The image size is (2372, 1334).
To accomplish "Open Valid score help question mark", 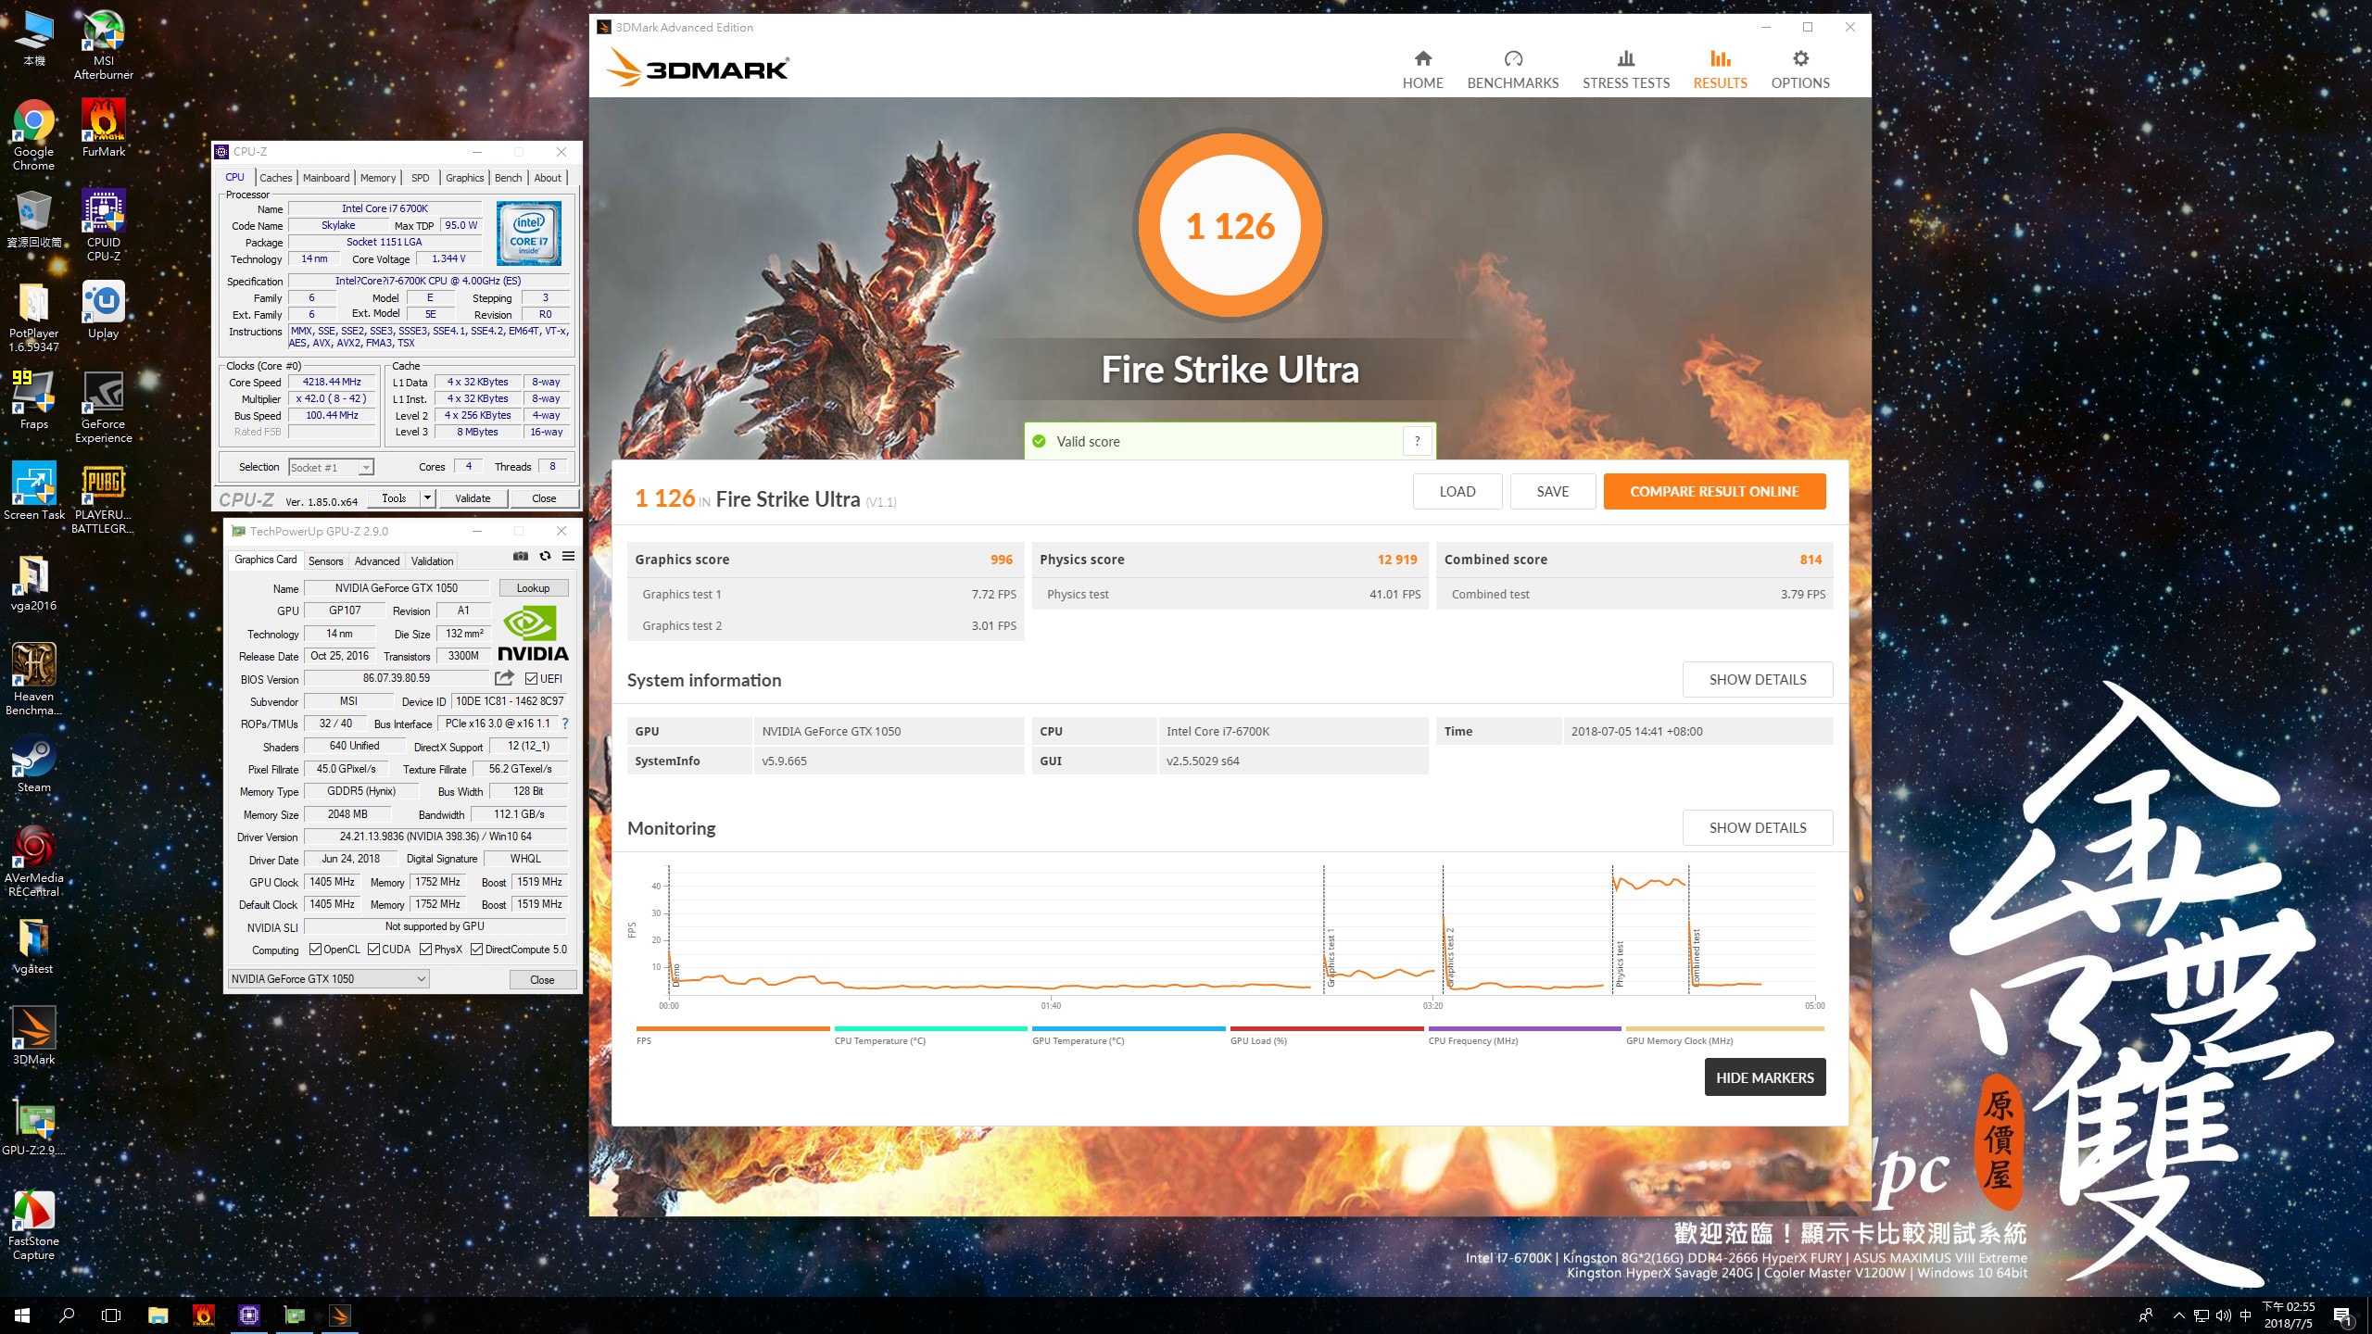I will click(x=1417, y=441).
